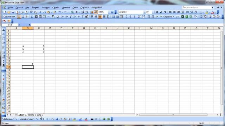Open the Формат menu
Image resolution: width=225 pixels, height=126 pixels.
point(46,7)
